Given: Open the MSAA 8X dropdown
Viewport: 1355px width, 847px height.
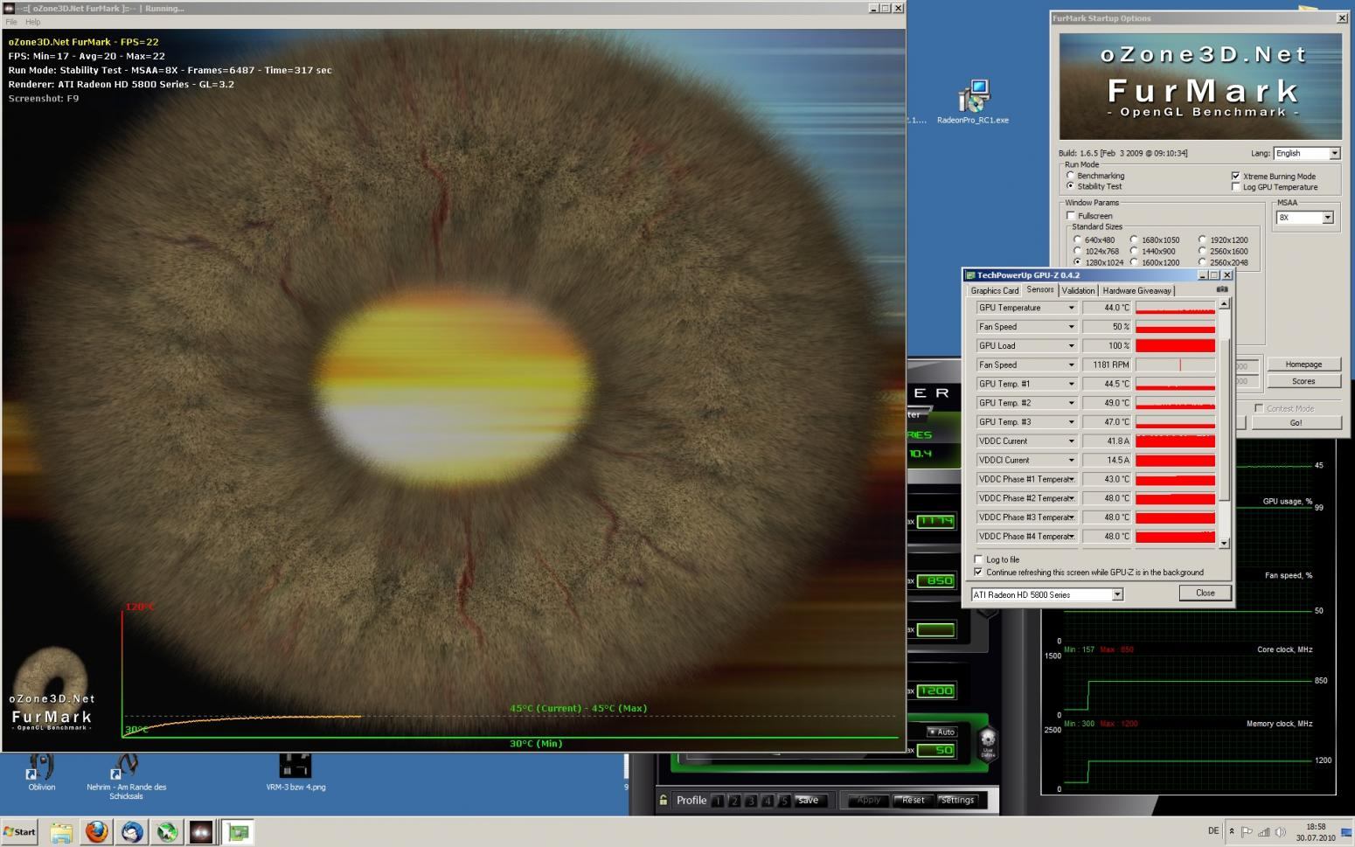Looking at the screenshot, I should point(1327,218).
